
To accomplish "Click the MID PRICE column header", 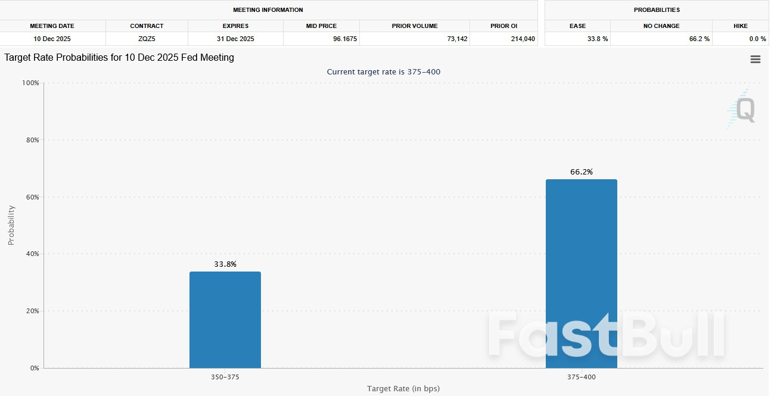I will 321,26.
